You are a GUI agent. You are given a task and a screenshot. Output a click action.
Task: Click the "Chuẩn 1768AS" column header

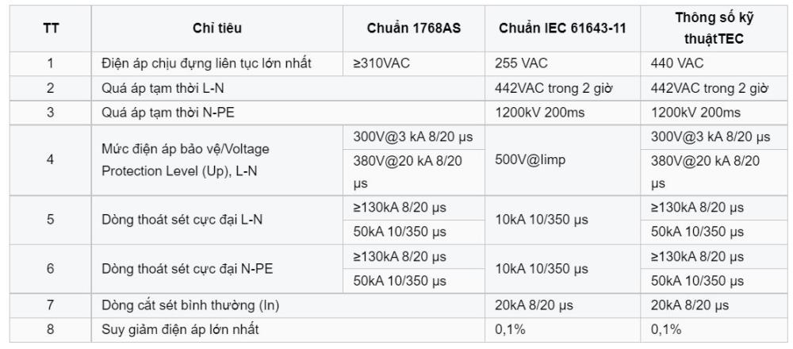[x=415, y=29]
